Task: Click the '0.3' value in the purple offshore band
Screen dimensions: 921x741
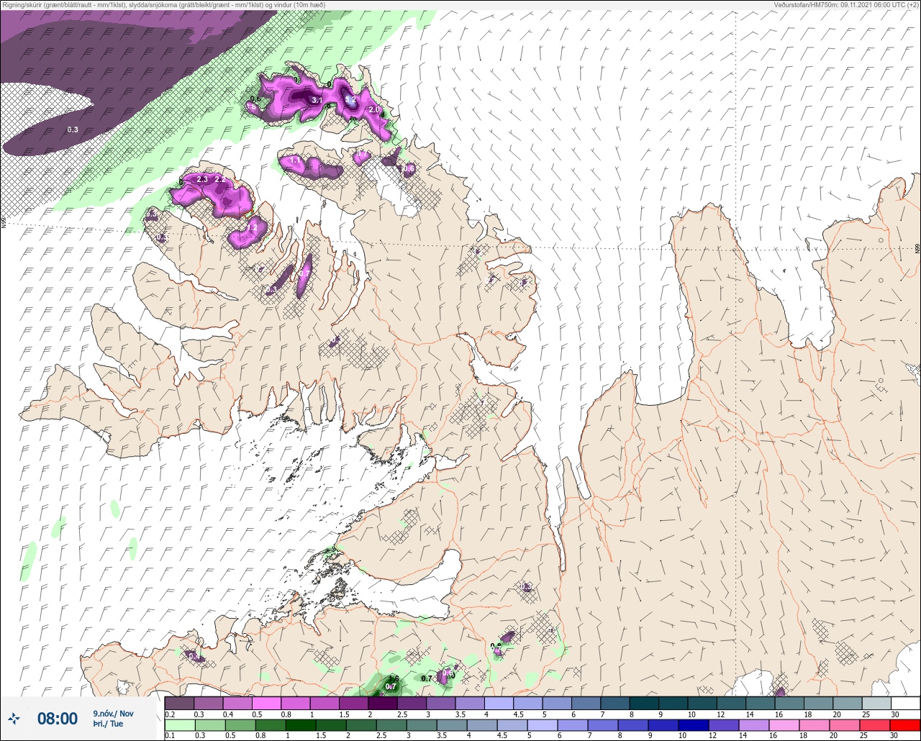Action: coord(73,129)
